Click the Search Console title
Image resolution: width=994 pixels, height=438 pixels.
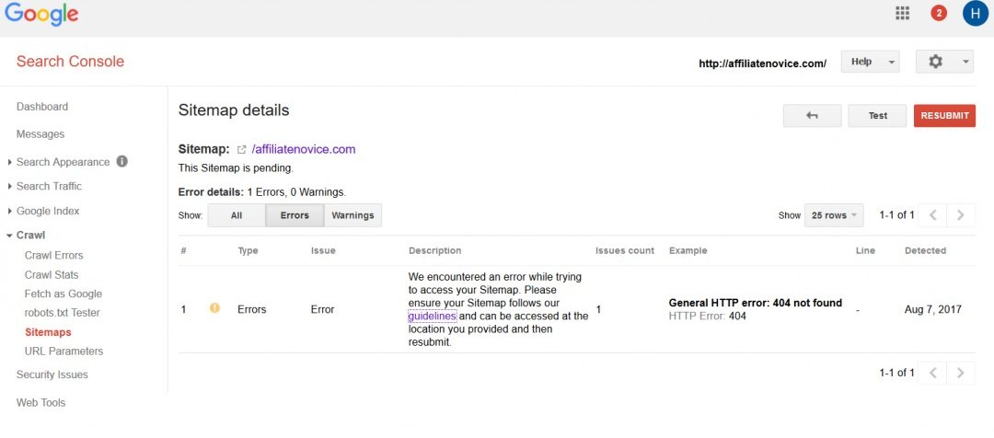pyautogui.click(x=70, y=62)
